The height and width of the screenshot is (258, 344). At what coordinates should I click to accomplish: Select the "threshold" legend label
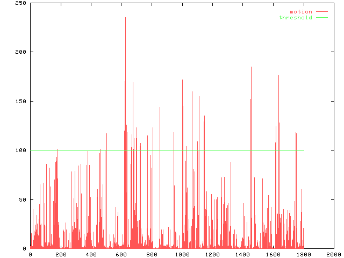(x=295, y=18)
